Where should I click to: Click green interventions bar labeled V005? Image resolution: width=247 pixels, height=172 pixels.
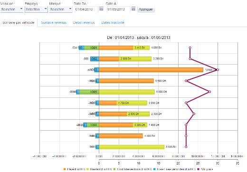tap(89, 92)
